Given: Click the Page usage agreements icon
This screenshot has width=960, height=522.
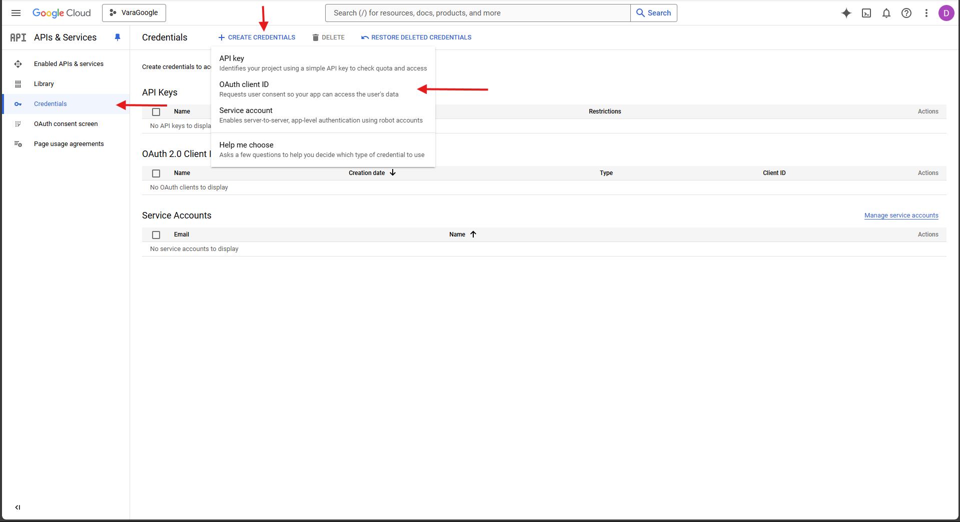Looking at the screenshot, I should click(x=18, y=144).
